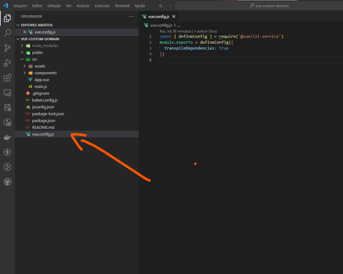The width and height of the screenshot is (343, 274).
Task: Open the App.vue file
Action: pos(42,80)
